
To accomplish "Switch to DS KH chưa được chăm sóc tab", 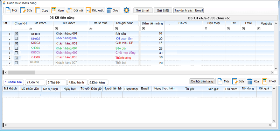I will pos(209,18).
